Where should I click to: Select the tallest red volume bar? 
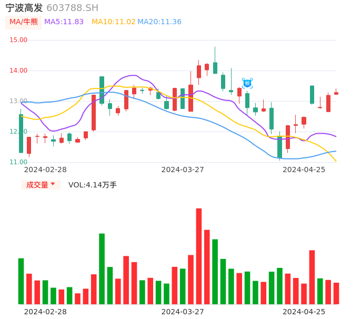199,256
